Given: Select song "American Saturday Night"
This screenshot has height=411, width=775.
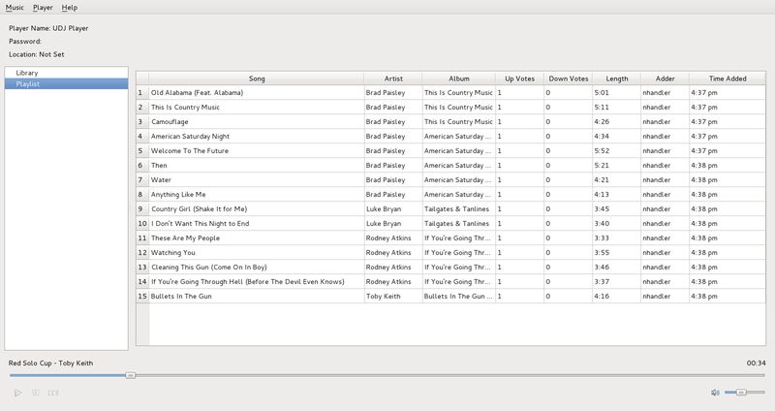Looking at the screenshot, I should 190,136.
